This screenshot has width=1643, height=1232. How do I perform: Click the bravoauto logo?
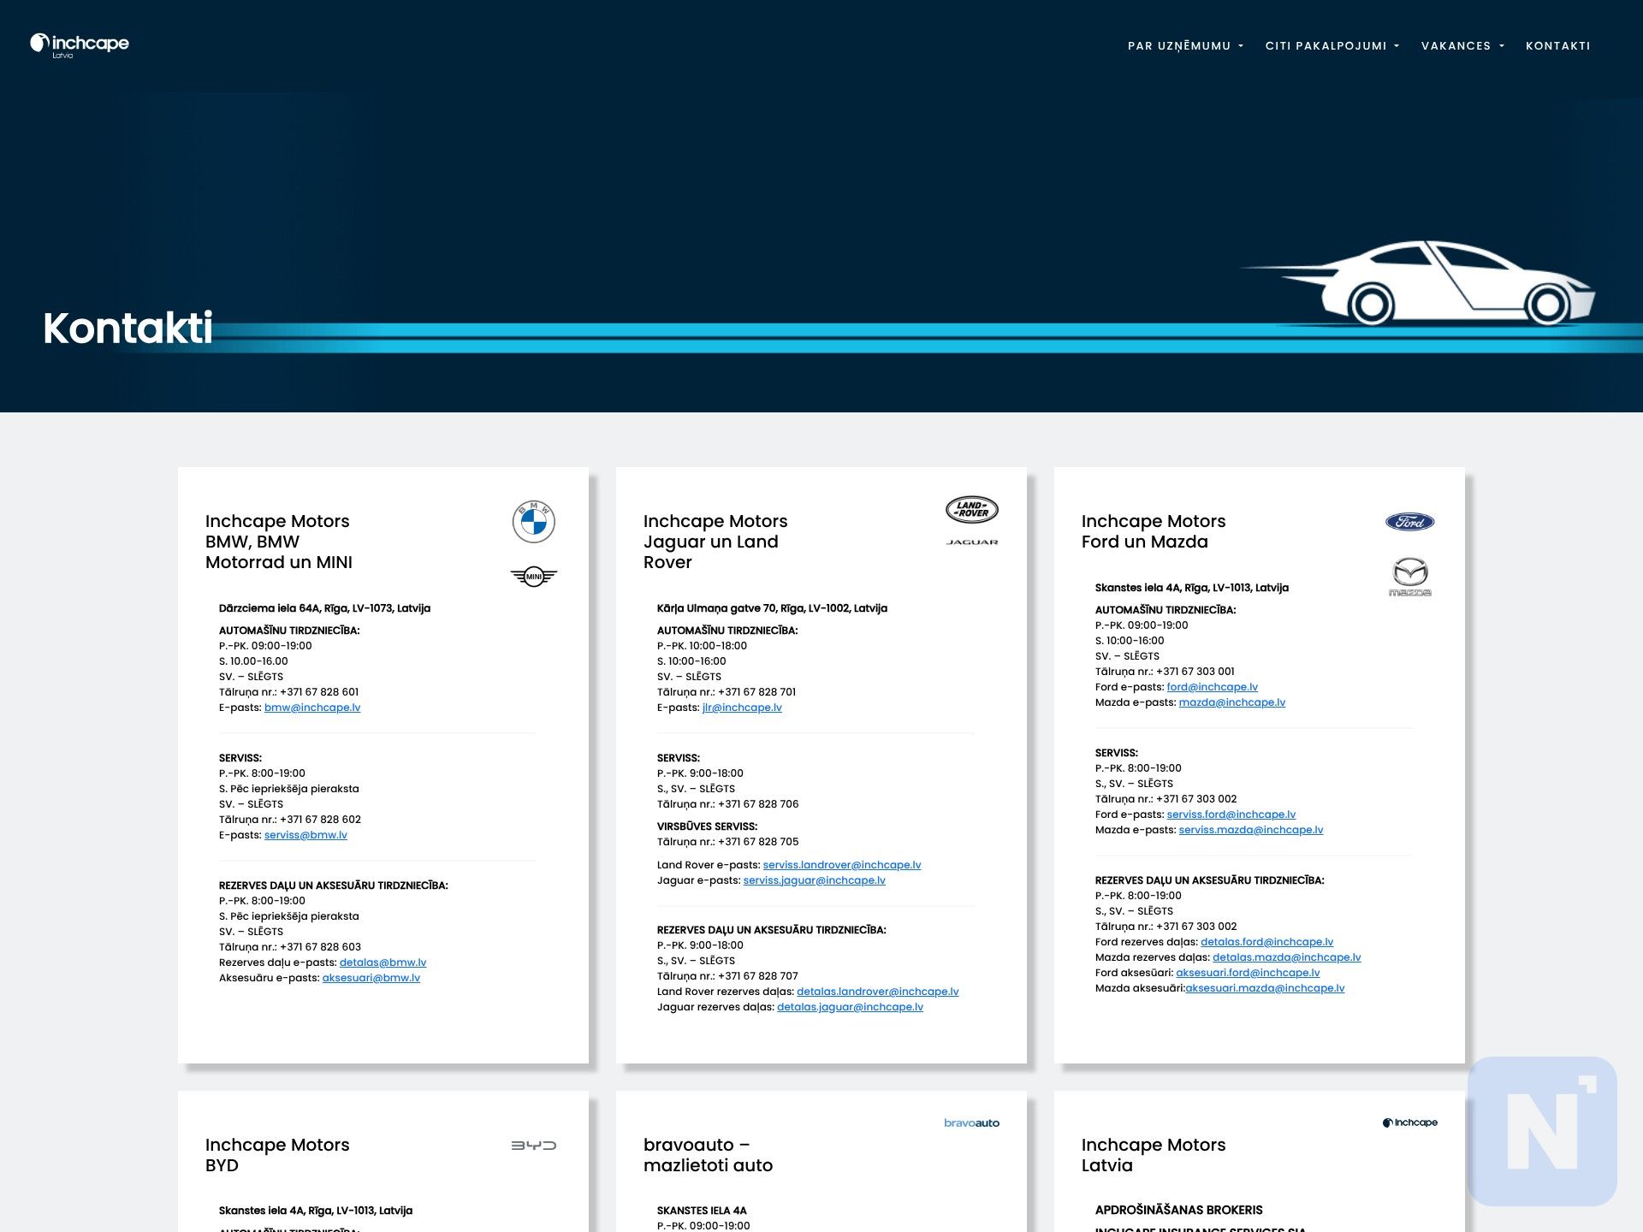[972, 1123]
